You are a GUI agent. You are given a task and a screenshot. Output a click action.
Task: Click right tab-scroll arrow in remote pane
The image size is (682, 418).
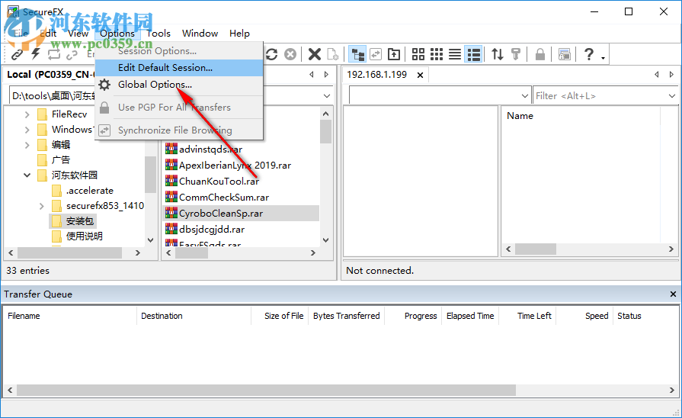[671, 75]
